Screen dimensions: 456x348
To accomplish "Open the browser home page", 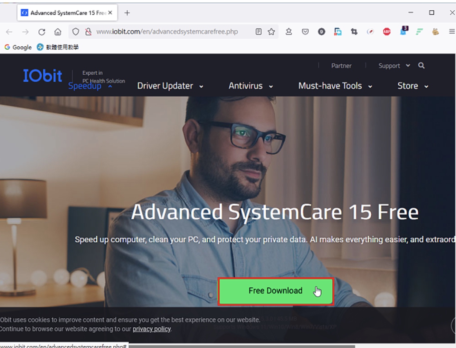I will [x=58, y=32].
